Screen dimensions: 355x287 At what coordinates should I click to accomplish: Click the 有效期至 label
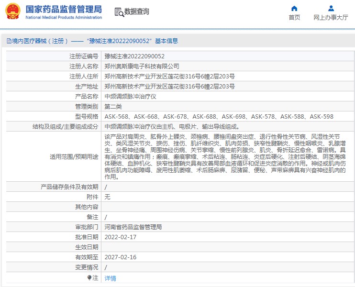pyautogui.click(x=87, y=257)
